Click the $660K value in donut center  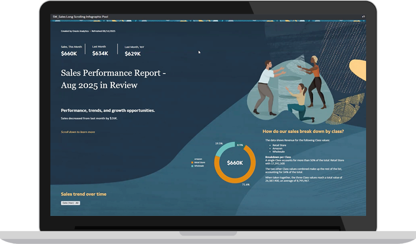tap(235, 163)
